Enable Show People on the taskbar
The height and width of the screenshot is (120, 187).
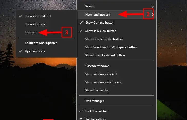point(104,39)
